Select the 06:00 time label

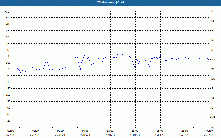click(x=60, y=131)
